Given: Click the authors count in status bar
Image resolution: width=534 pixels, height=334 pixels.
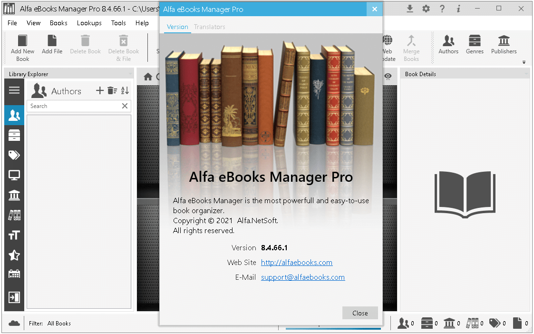Looking at the screenshot, I should click(x=406, y=323).
